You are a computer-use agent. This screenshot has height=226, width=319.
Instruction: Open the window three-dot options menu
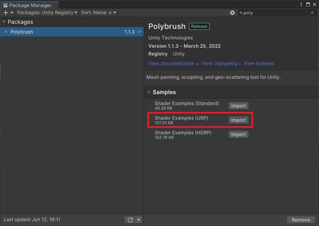click(301, 4)
